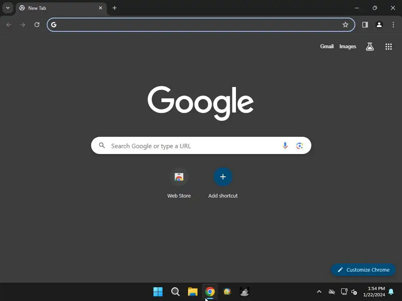402x301 pixels.
Task: Open the last pinned taskbar app icon
Action: (x=244, y=292)
